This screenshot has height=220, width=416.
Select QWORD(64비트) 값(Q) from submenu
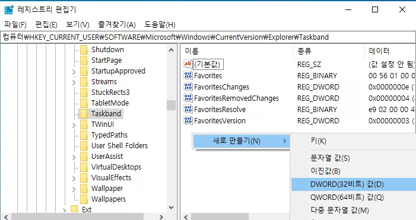point(353,197)
